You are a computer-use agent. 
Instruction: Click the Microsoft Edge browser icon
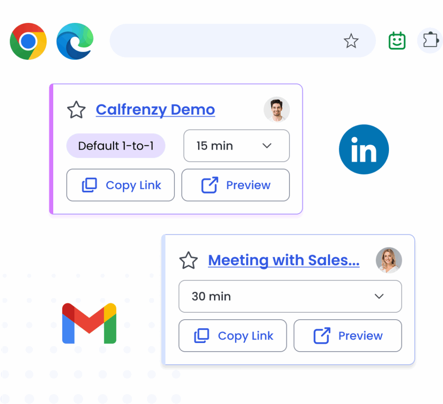tap(75, 41)
